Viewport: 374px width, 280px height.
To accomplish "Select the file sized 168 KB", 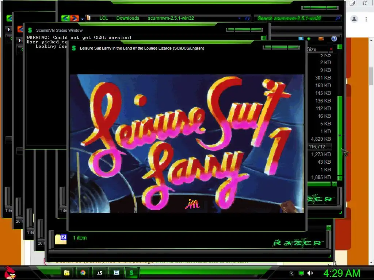I will tap(323, 85).
